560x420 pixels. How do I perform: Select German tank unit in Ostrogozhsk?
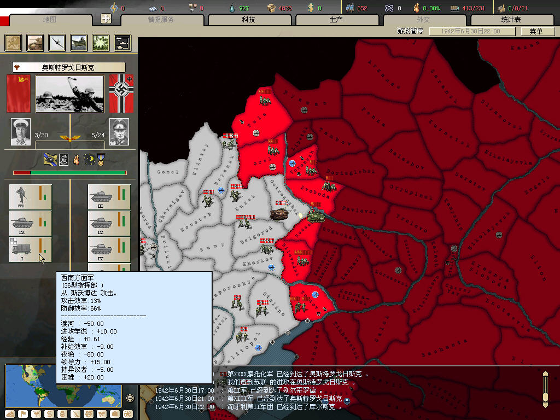[279, 214]
